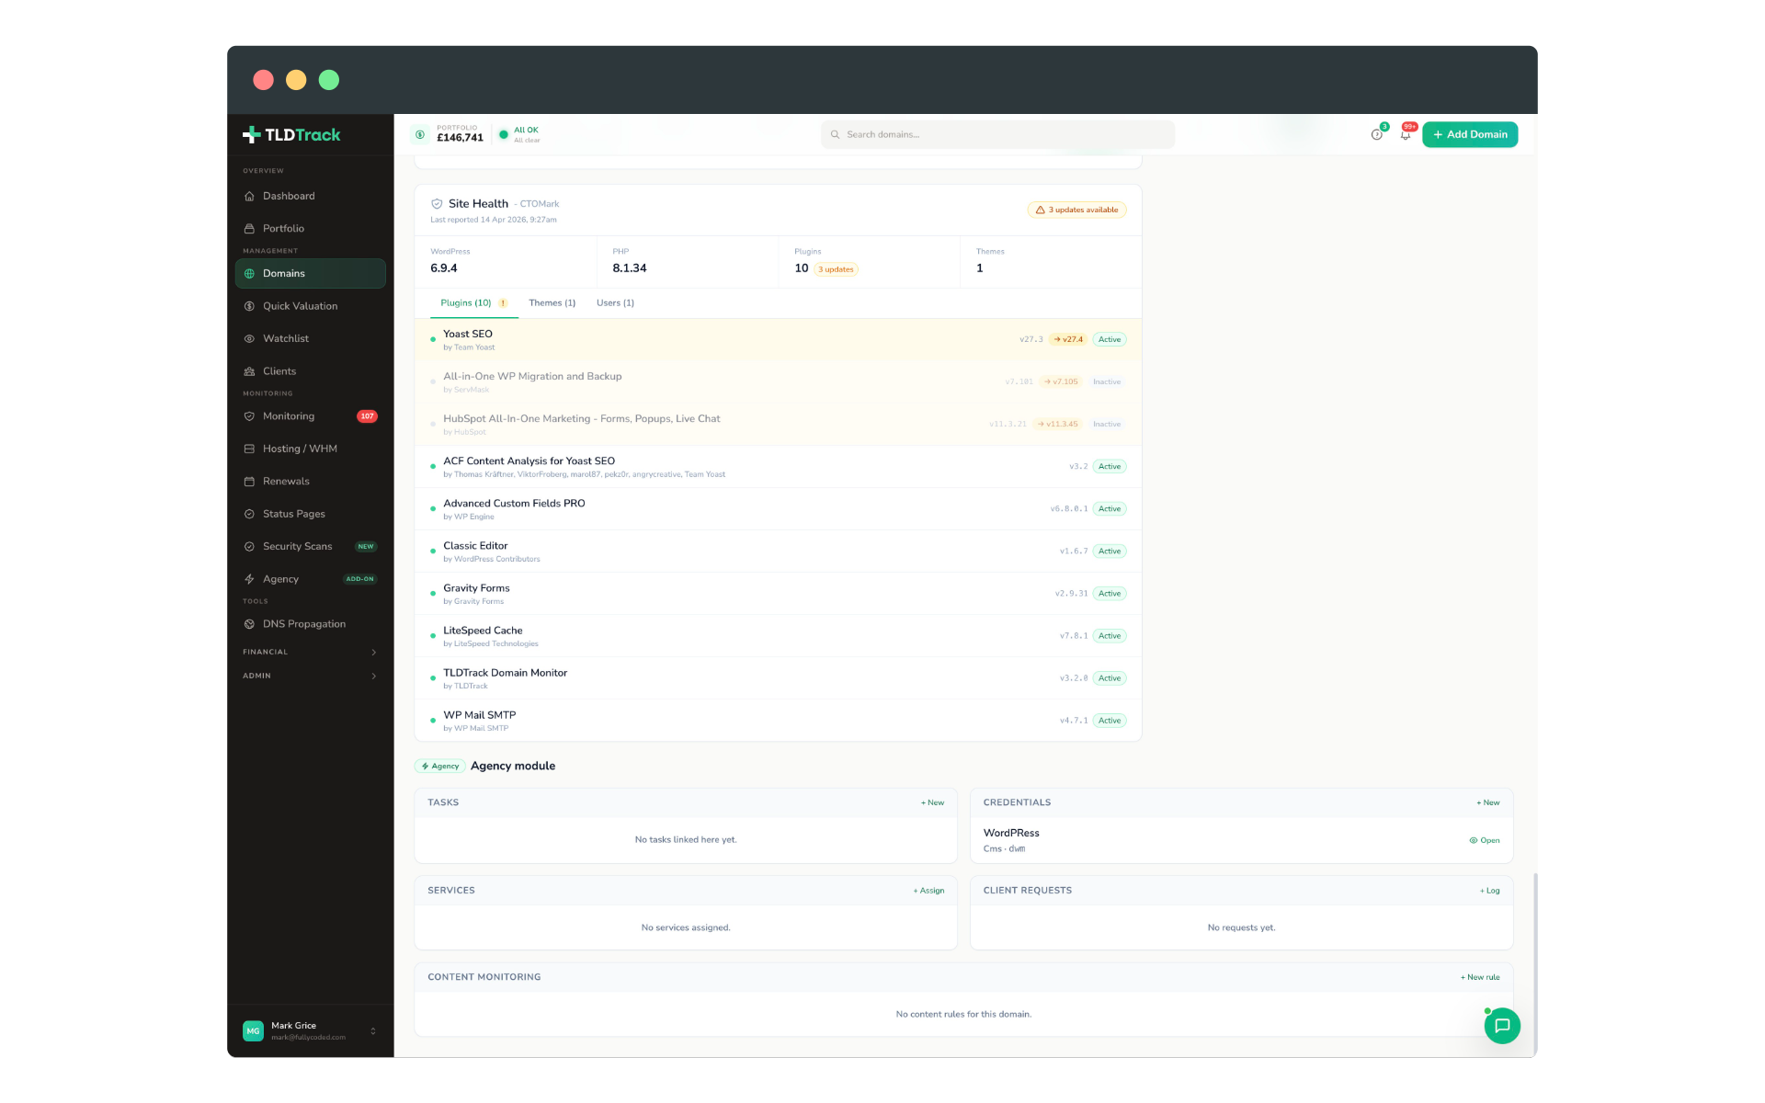Viewport: 1765px width, 1103px height.
Task: Click the Active badge for Gravity Forms
Action: coord(1110,594)
